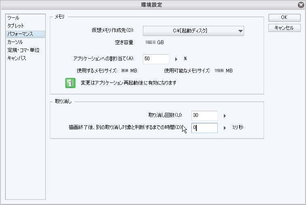306x205 pixels.
Task: Click the undo delay milliseconds field
Action: point(204,128)
